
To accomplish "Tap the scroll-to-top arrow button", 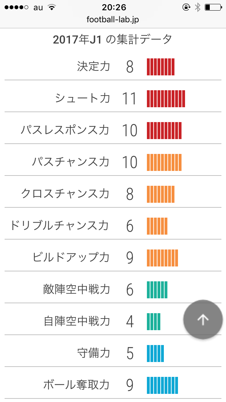I will pos(203,320).
